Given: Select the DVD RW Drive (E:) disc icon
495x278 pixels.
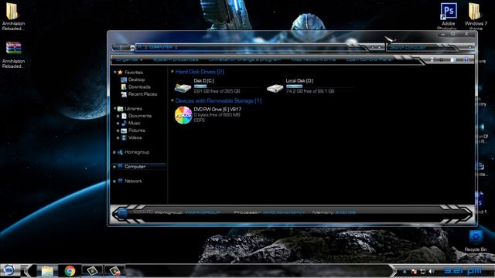Looking at the screenshot, I should pos(183,115).
